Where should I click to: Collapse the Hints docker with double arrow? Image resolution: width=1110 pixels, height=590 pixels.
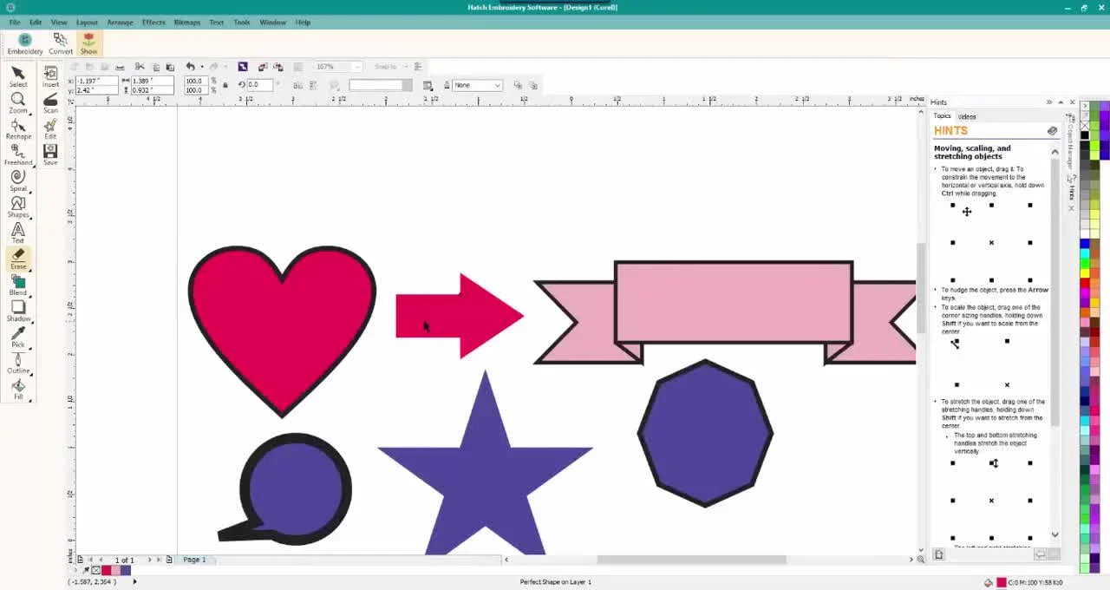[x=1048, y=102]
